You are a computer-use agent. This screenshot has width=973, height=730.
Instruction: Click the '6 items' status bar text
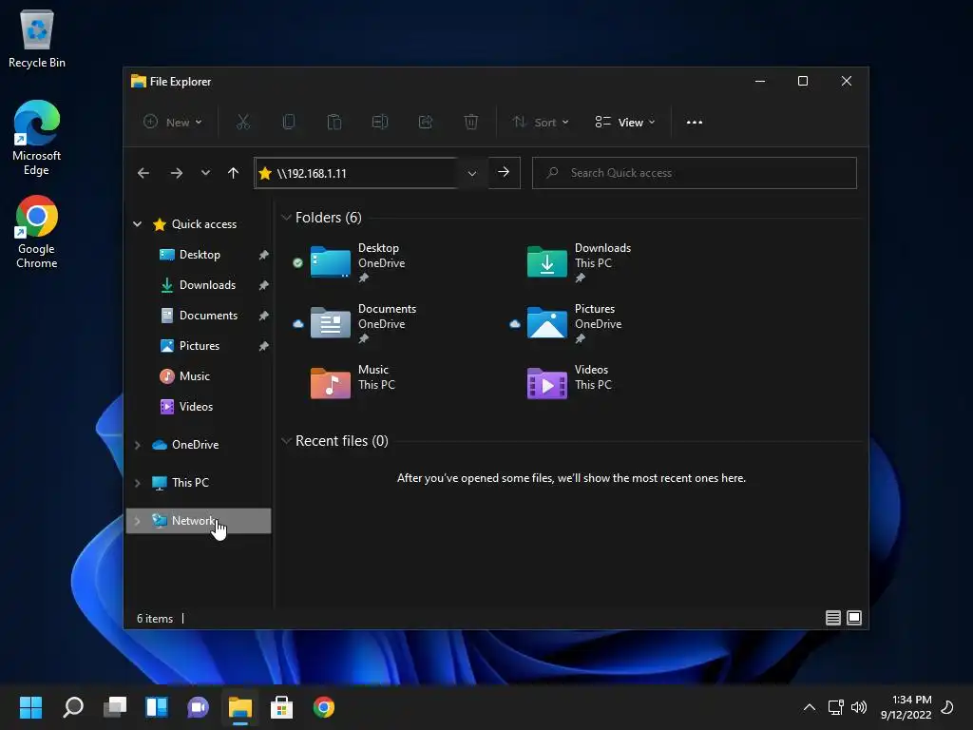click(155, 618)
